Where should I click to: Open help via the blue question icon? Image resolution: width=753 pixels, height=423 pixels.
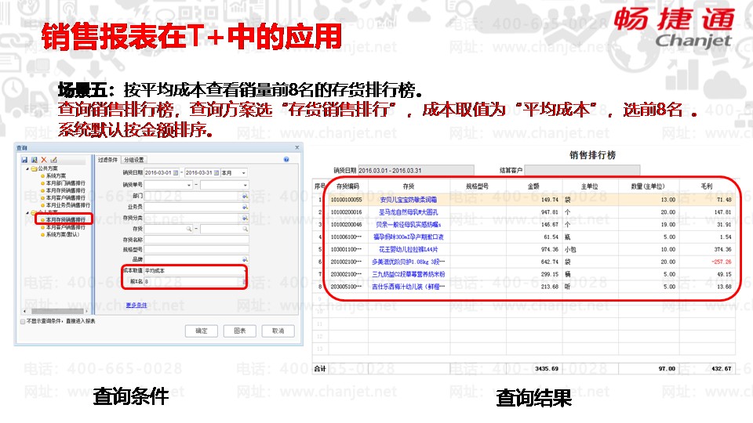coord(286,159)
